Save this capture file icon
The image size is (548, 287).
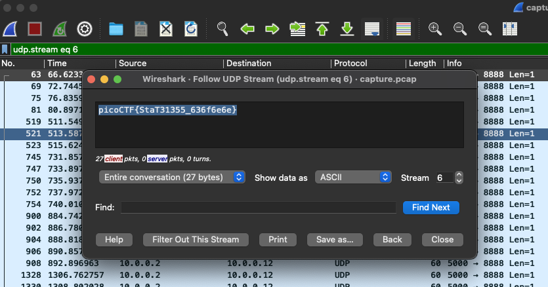coord(141,29)
